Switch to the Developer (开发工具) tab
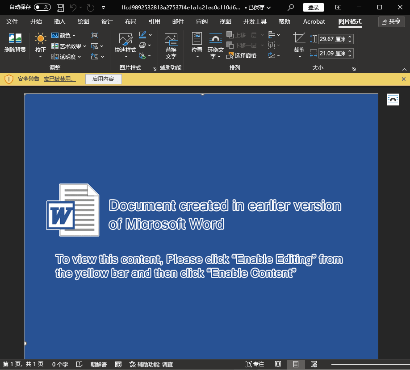This screenshot has height=370, width=410. coord(255,21)
